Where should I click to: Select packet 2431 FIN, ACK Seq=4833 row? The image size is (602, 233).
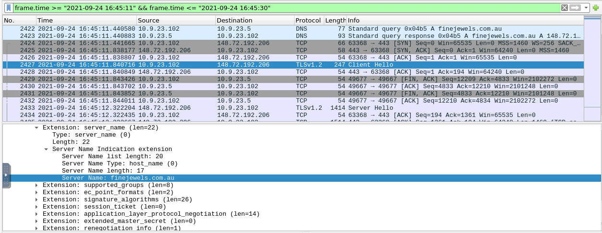293,93
